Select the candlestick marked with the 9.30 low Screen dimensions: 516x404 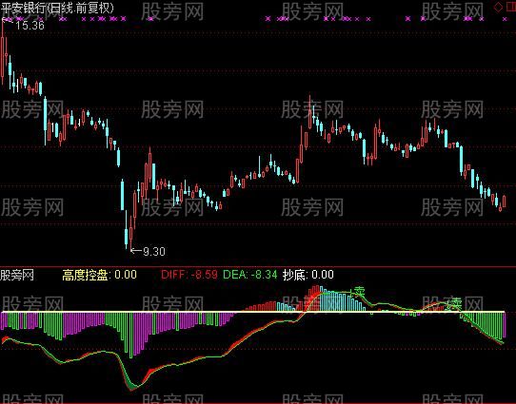click(131, 234)
